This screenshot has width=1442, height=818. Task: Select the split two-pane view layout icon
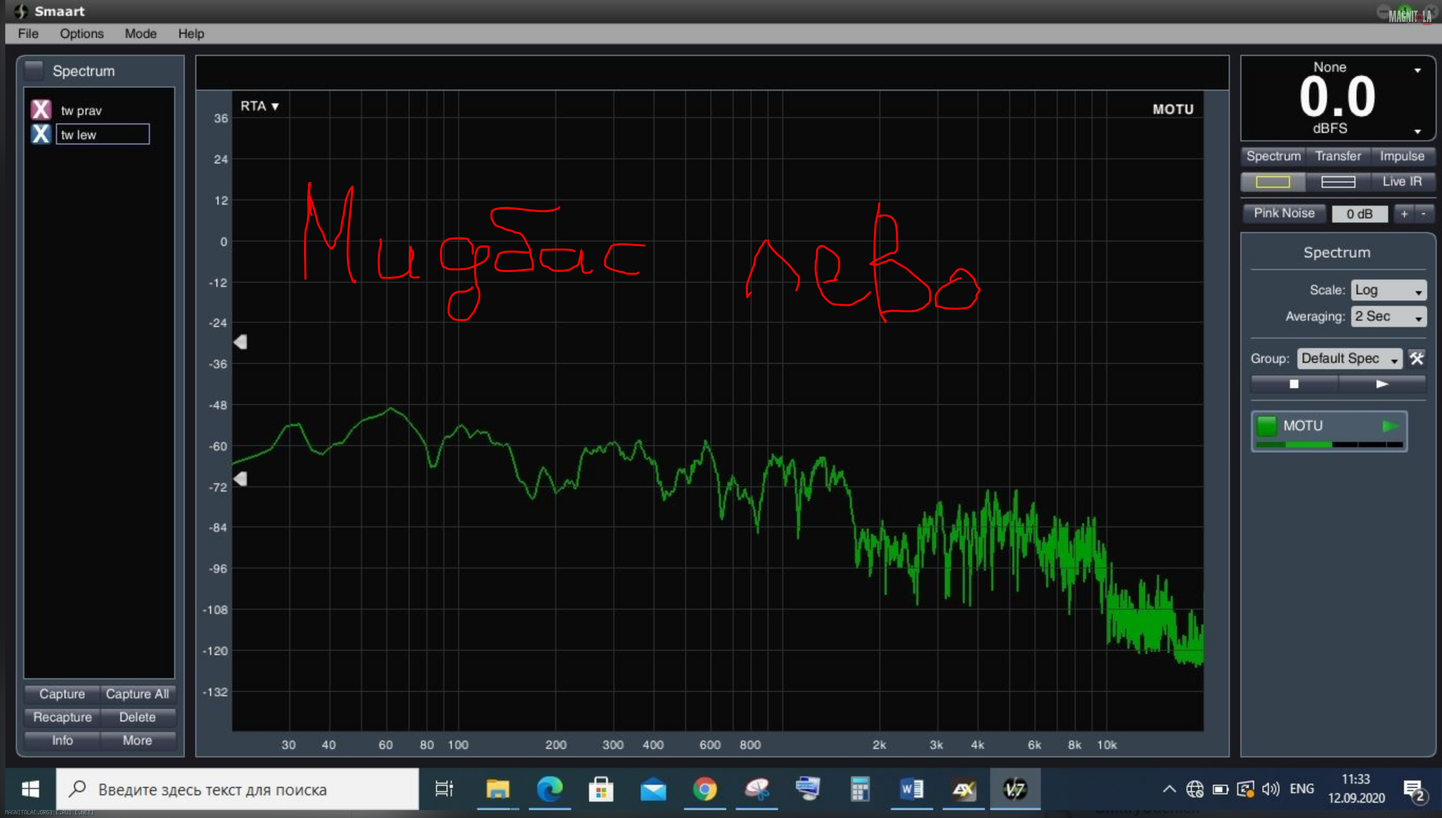(1337, 181)
